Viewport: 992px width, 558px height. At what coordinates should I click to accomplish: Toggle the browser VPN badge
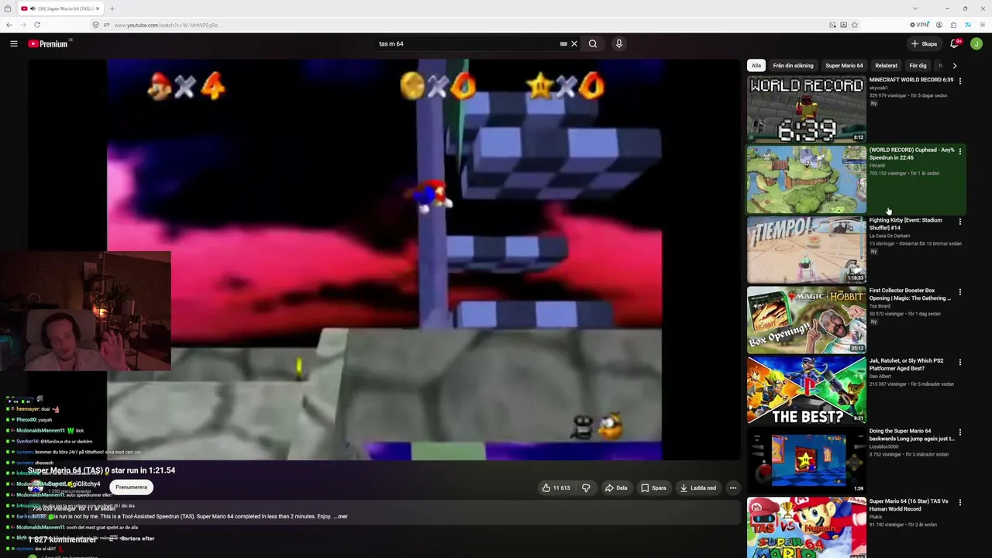click(919, 25)
